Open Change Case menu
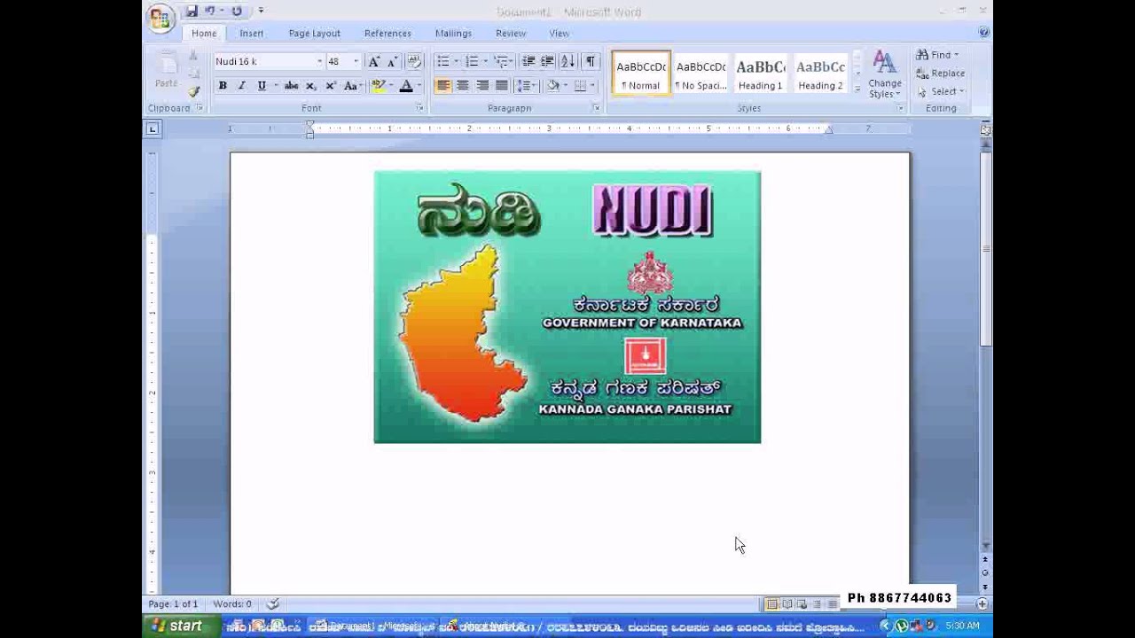 click(352, 86)
